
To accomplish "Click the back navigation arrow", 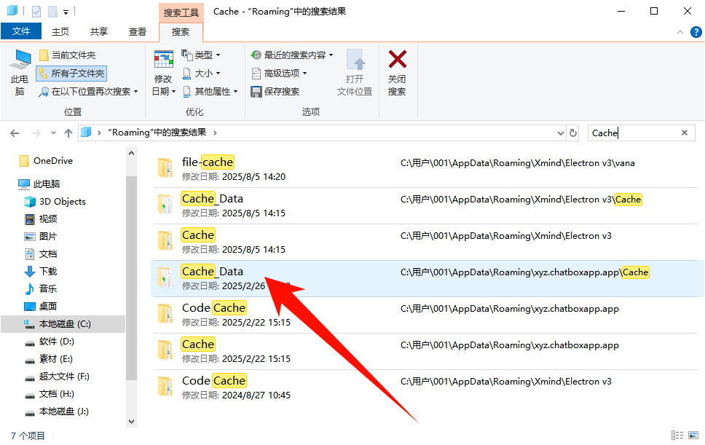I will [x=15, y=133].
